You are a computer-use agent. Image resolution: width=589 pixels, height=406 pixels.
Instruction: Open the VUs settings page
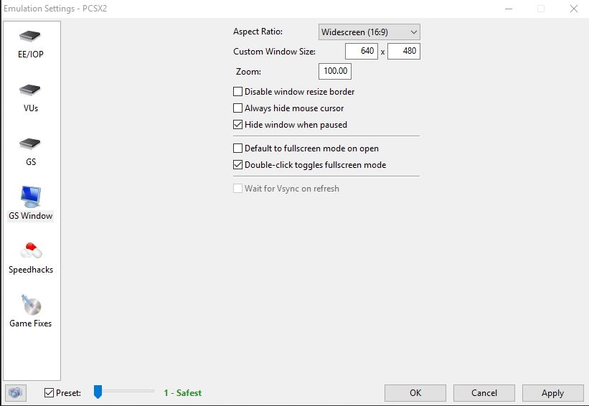(x=30, y=98)
